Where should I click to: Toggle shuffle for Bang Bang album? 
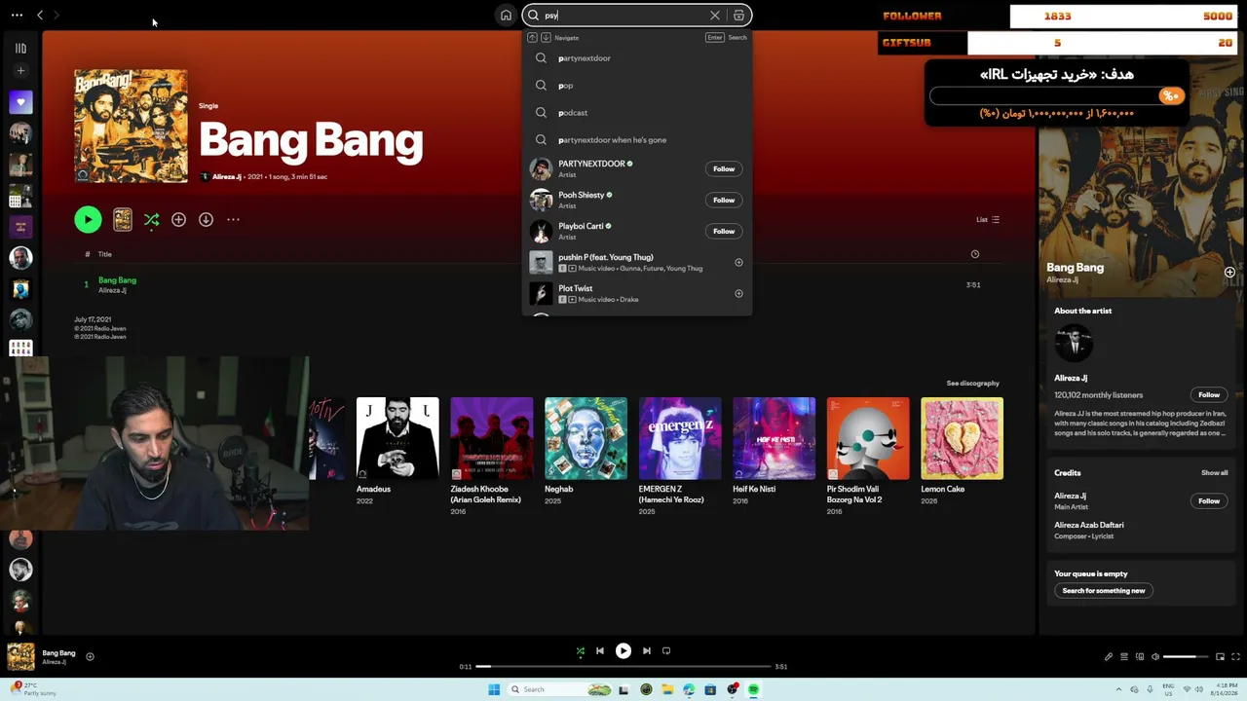[152, 220]
